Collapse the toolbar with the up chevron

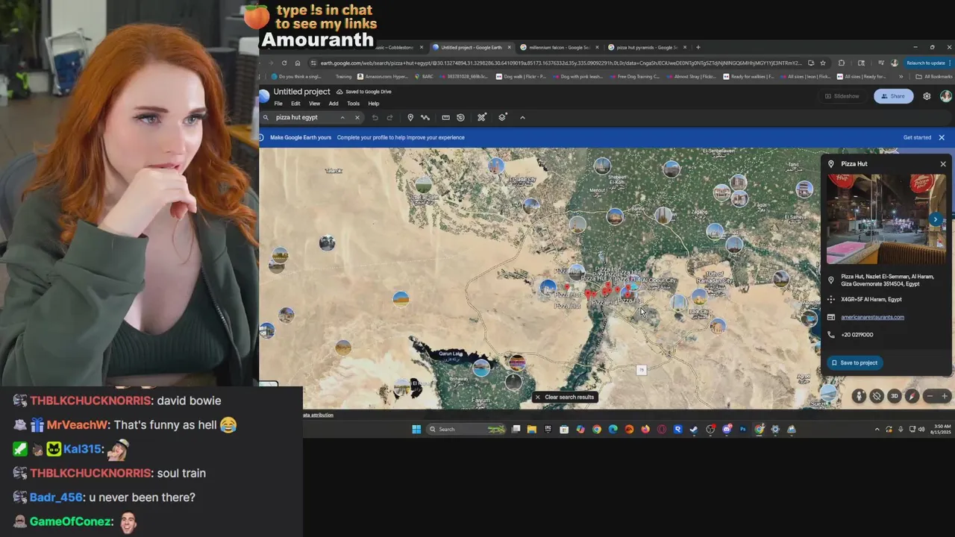point(522,117)
